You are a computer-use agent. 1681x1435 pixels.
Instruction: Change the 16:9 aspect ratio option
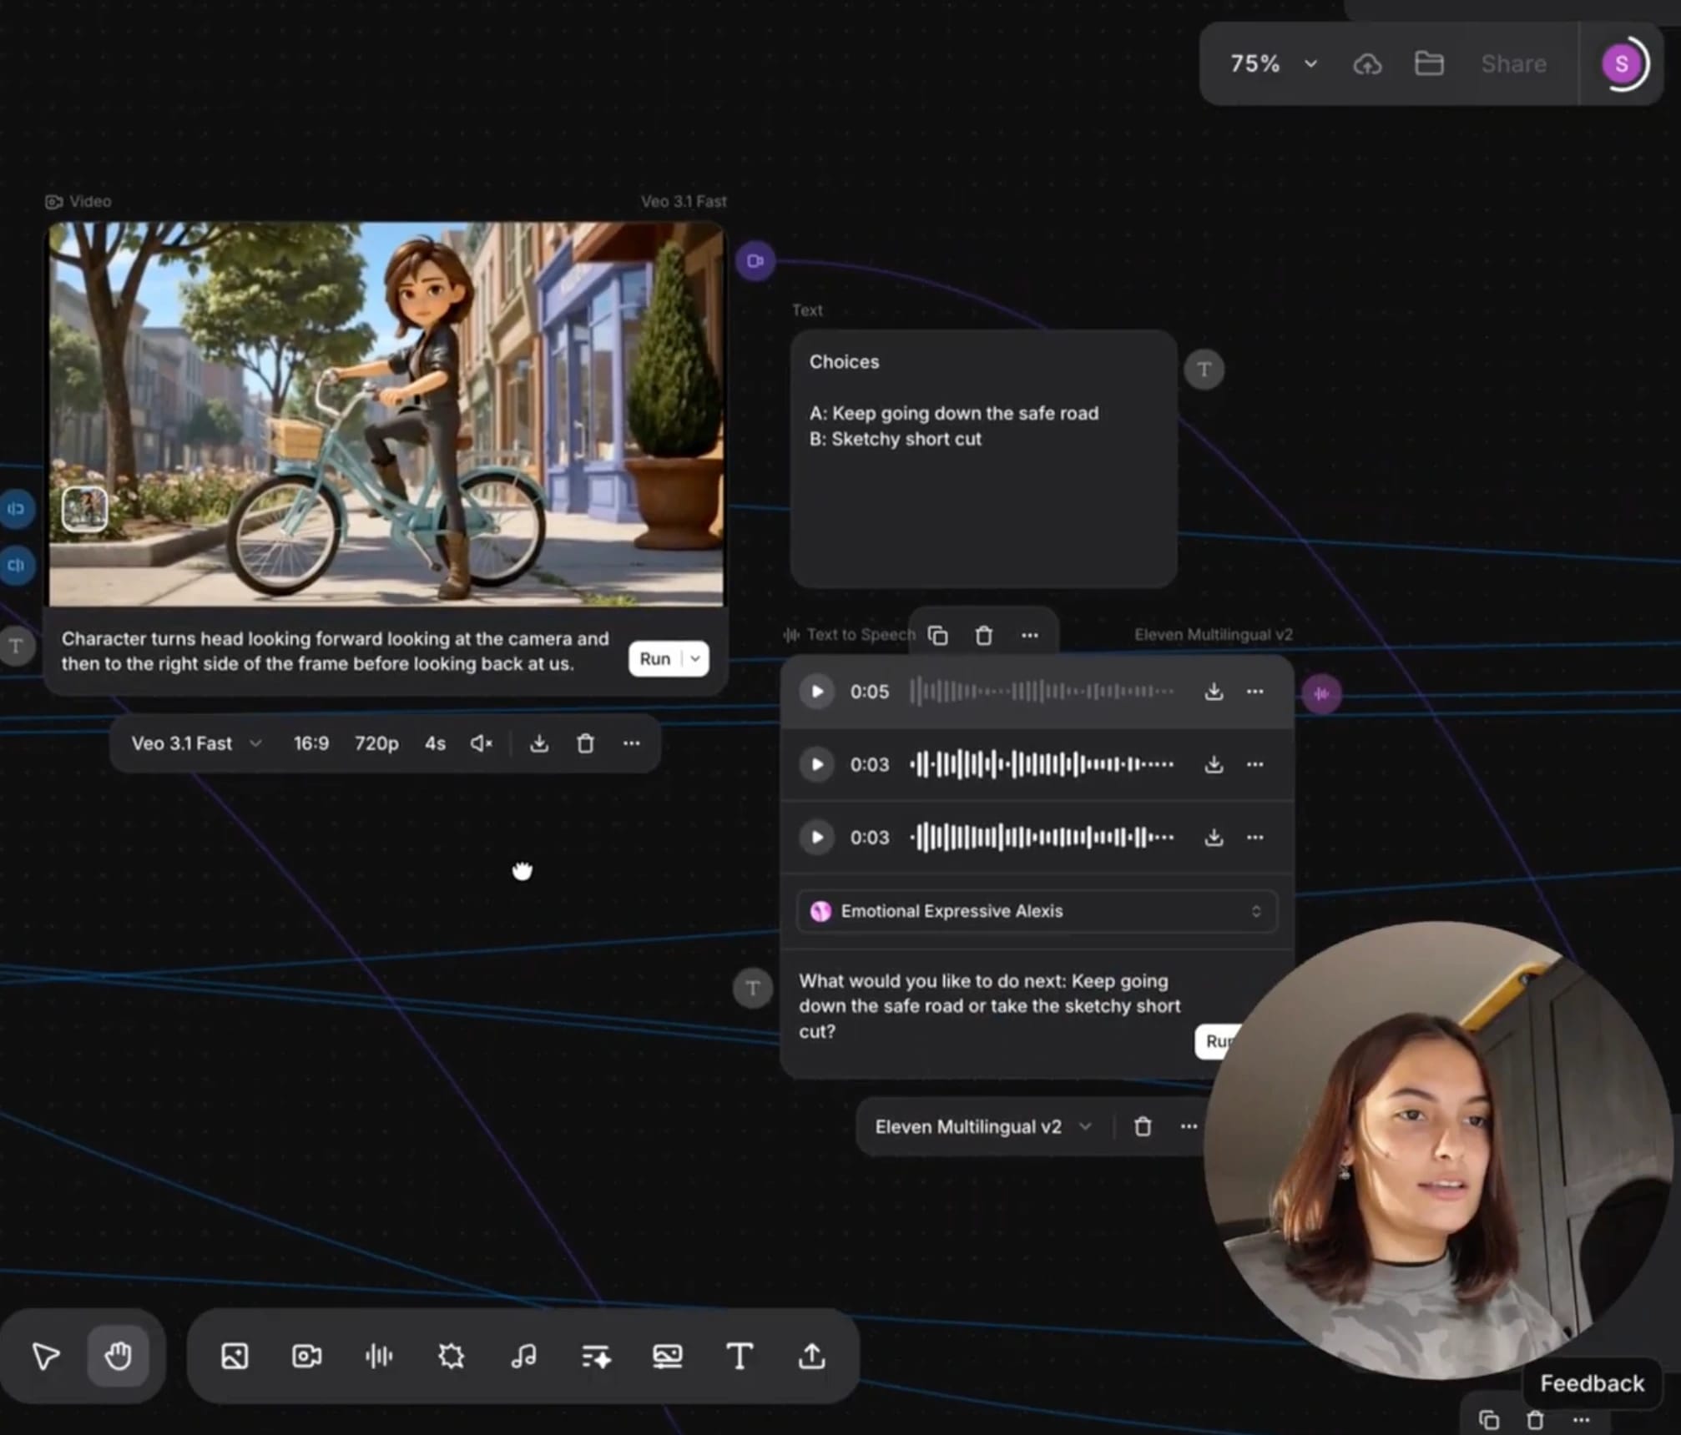tap(311, 743)
